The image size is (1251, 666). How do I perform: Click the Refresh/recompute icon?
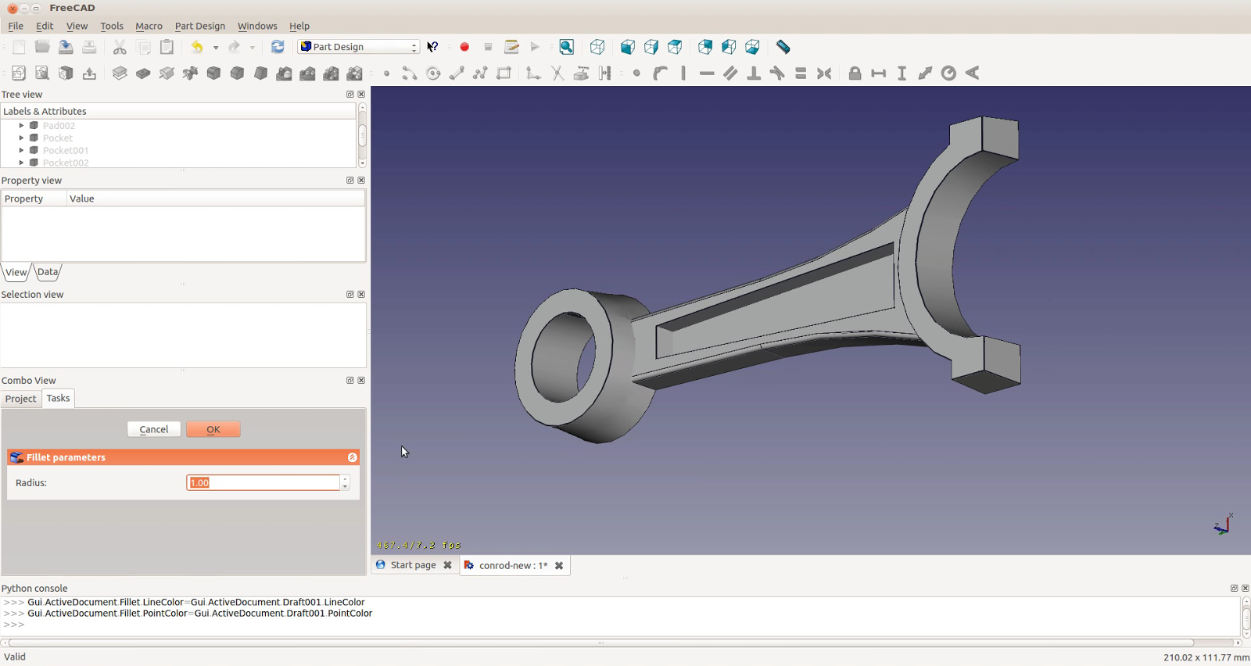click(278, 47)
